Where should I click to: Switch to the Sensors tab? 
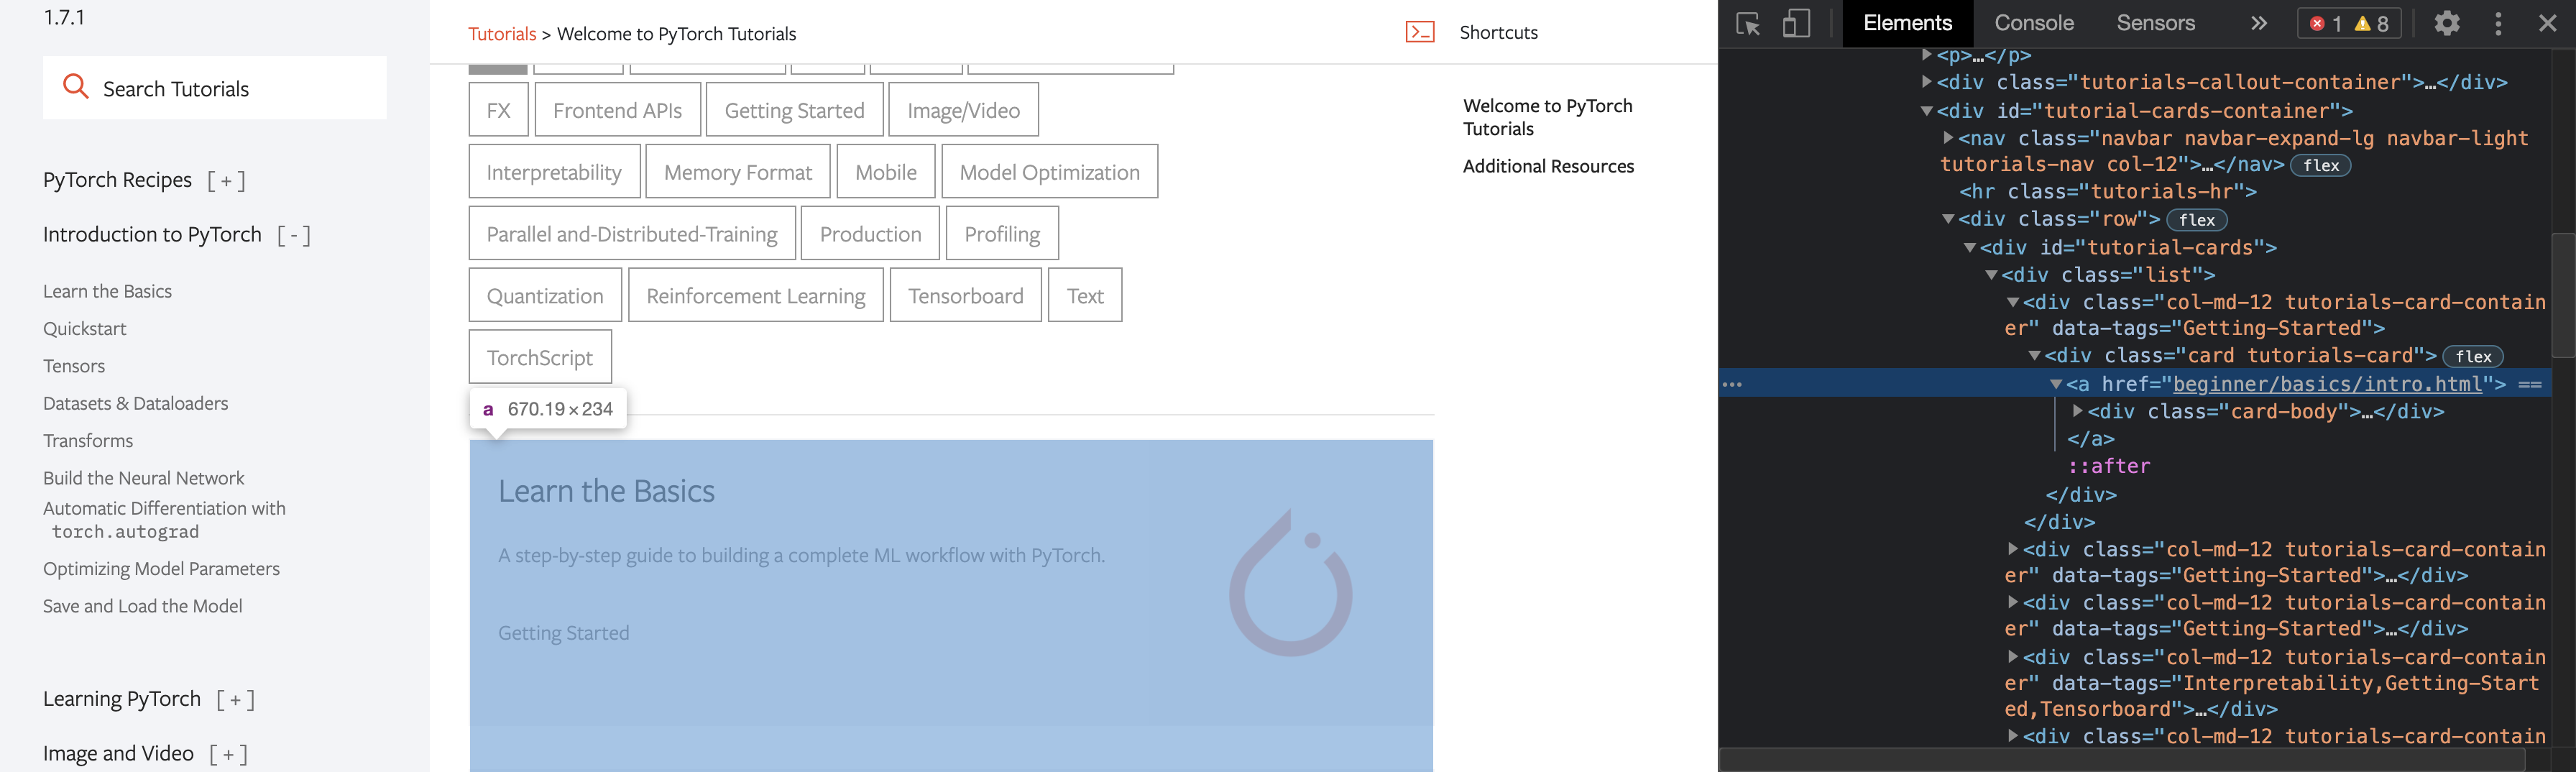click(x=2156, y=23)
